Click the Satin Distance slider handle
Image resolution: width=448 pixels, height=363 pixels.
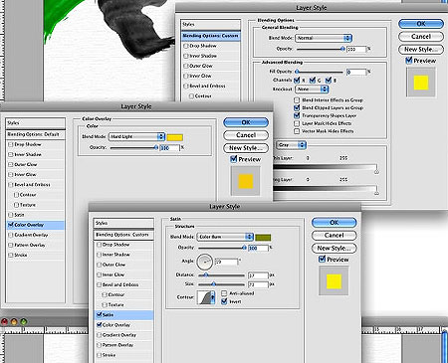206,275
